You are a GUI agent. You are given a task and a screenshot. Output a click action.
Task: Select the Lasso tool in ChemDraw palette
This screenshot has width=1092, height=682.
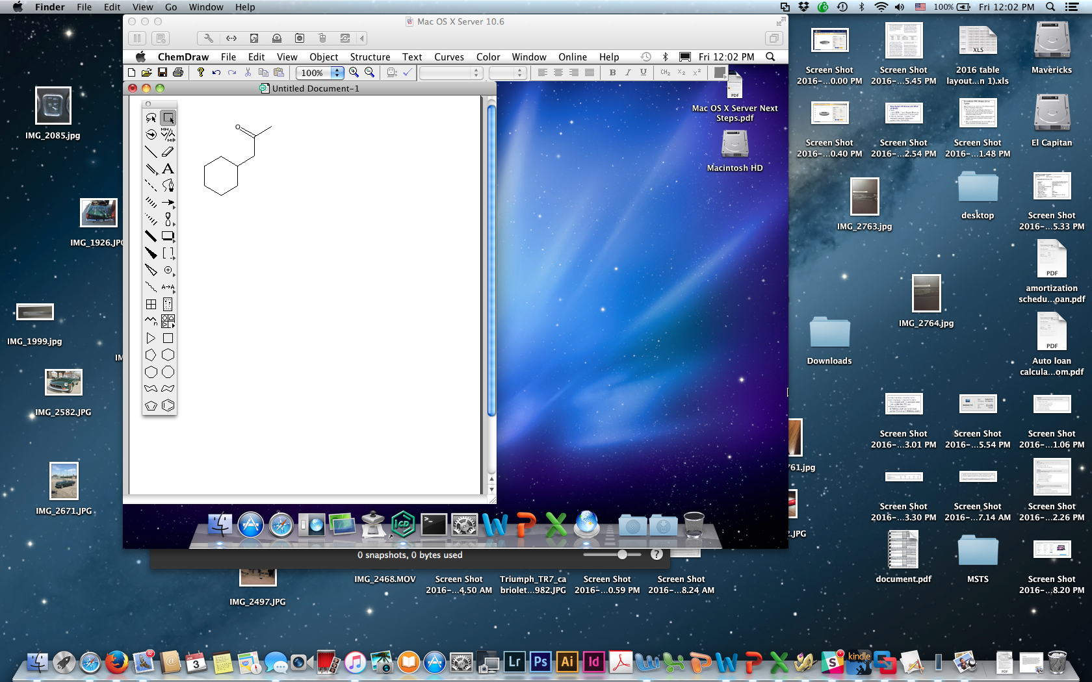(x=151, y=118)
